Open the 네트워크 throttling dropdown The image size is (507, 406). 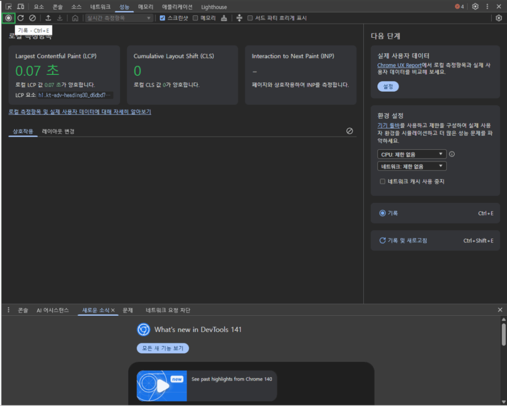point(411,166)
